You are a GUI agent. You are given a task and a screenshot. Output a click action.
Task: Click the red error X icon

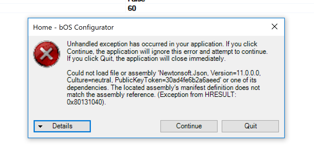pos(47,54)
